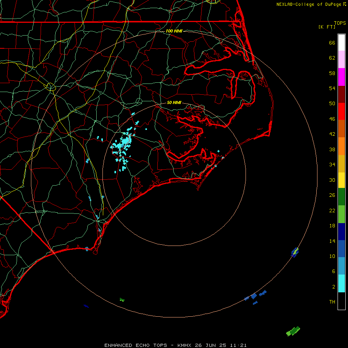Click the green echo on the 100 NMI ring
This screenshot has height=348, width=348.
pyautogui.click(x=295, y=252)
